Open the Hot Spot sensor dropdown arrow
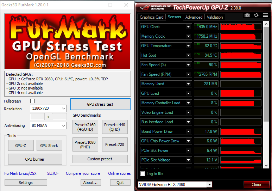272x191 pixels. click(x=188, y=55)
